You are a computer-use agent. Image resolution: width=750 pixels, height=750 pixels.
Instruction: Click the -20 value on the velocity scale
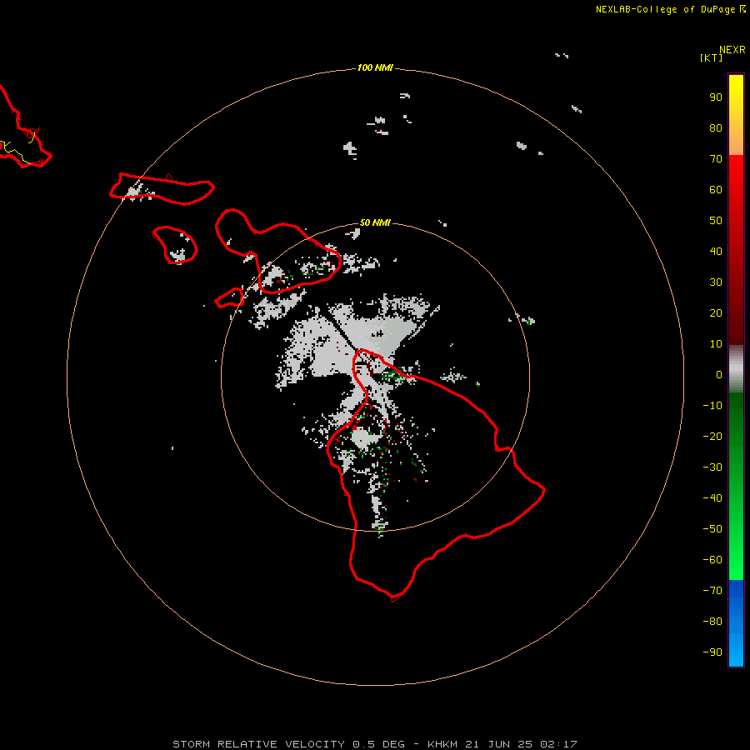[712, 436]
